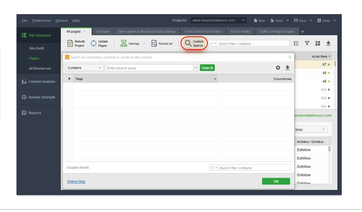Switch to list view icon in toolbar
This screenshot has width=362, height=212.
point(296,43)
